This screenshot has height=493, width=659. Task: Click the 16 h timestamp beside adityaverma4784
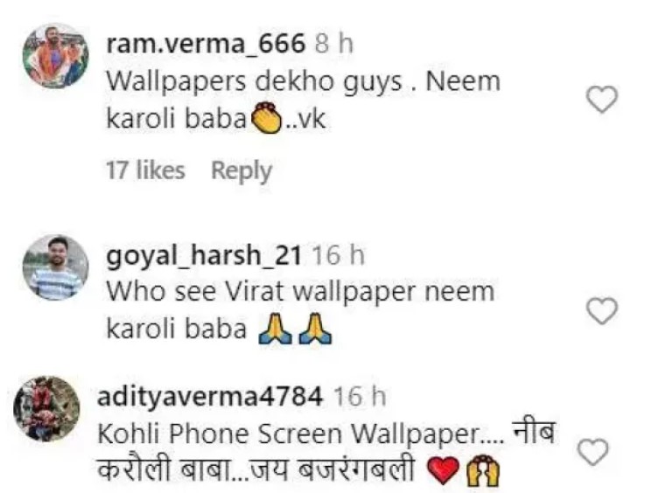point(360,397)
